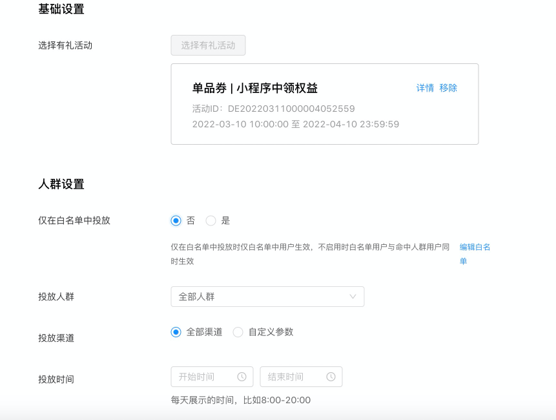Click the chevron arrow in 全部人群 select
Viewport: 556px width, 420px height.
pos(353,297)
